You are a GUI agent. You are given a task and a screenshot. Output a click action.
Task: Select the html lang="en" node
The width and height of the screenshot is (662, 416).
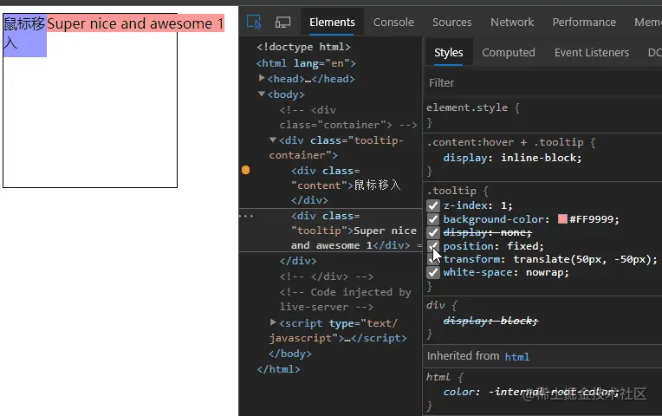[x=306, y=63]
